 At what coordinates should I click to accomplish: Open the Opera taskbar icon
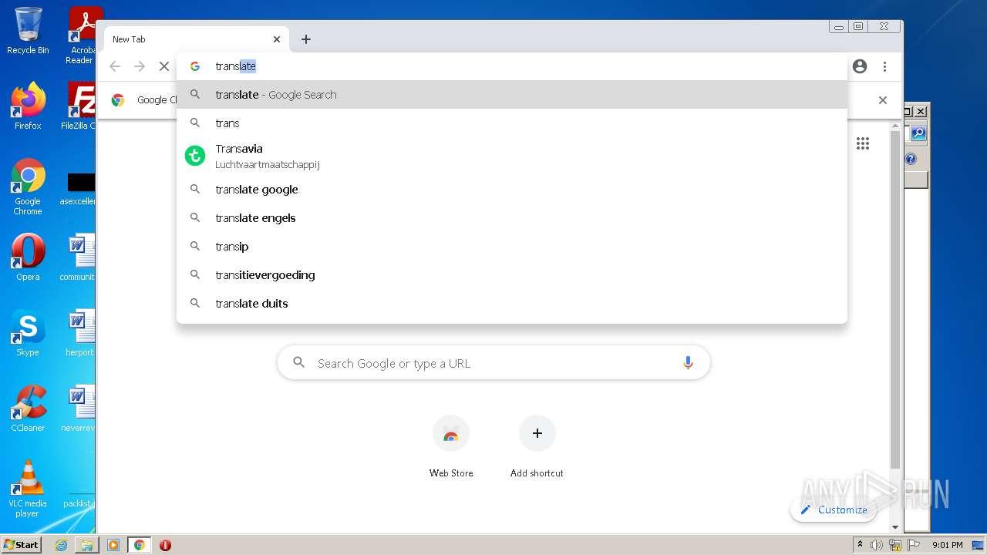[x=165, y=545]
